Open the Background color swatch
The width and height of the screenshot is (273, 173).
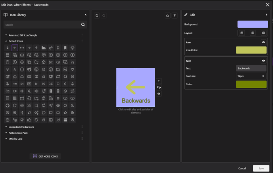(252, 24)
